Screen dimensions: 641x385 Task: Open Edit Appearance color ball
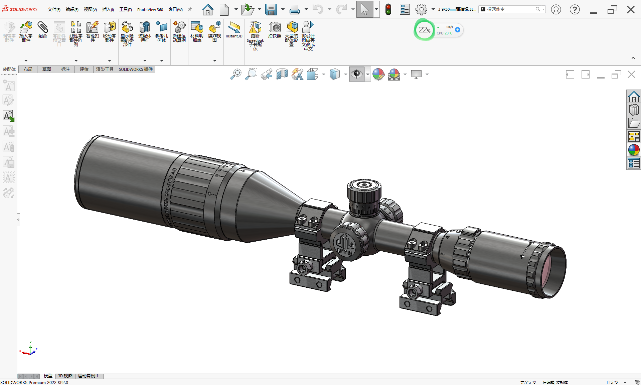click(378, 74)
